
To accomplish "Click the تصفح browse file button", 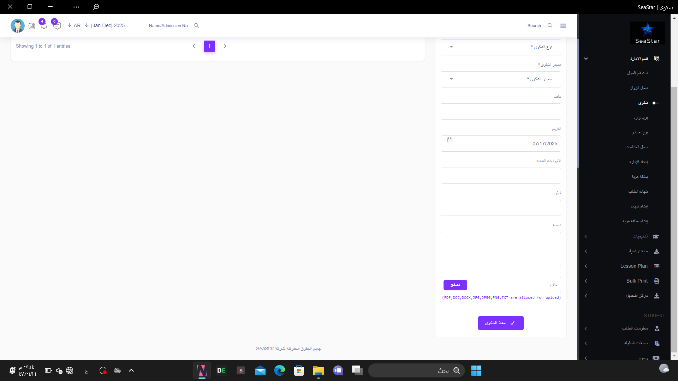I will click(455, 285).
